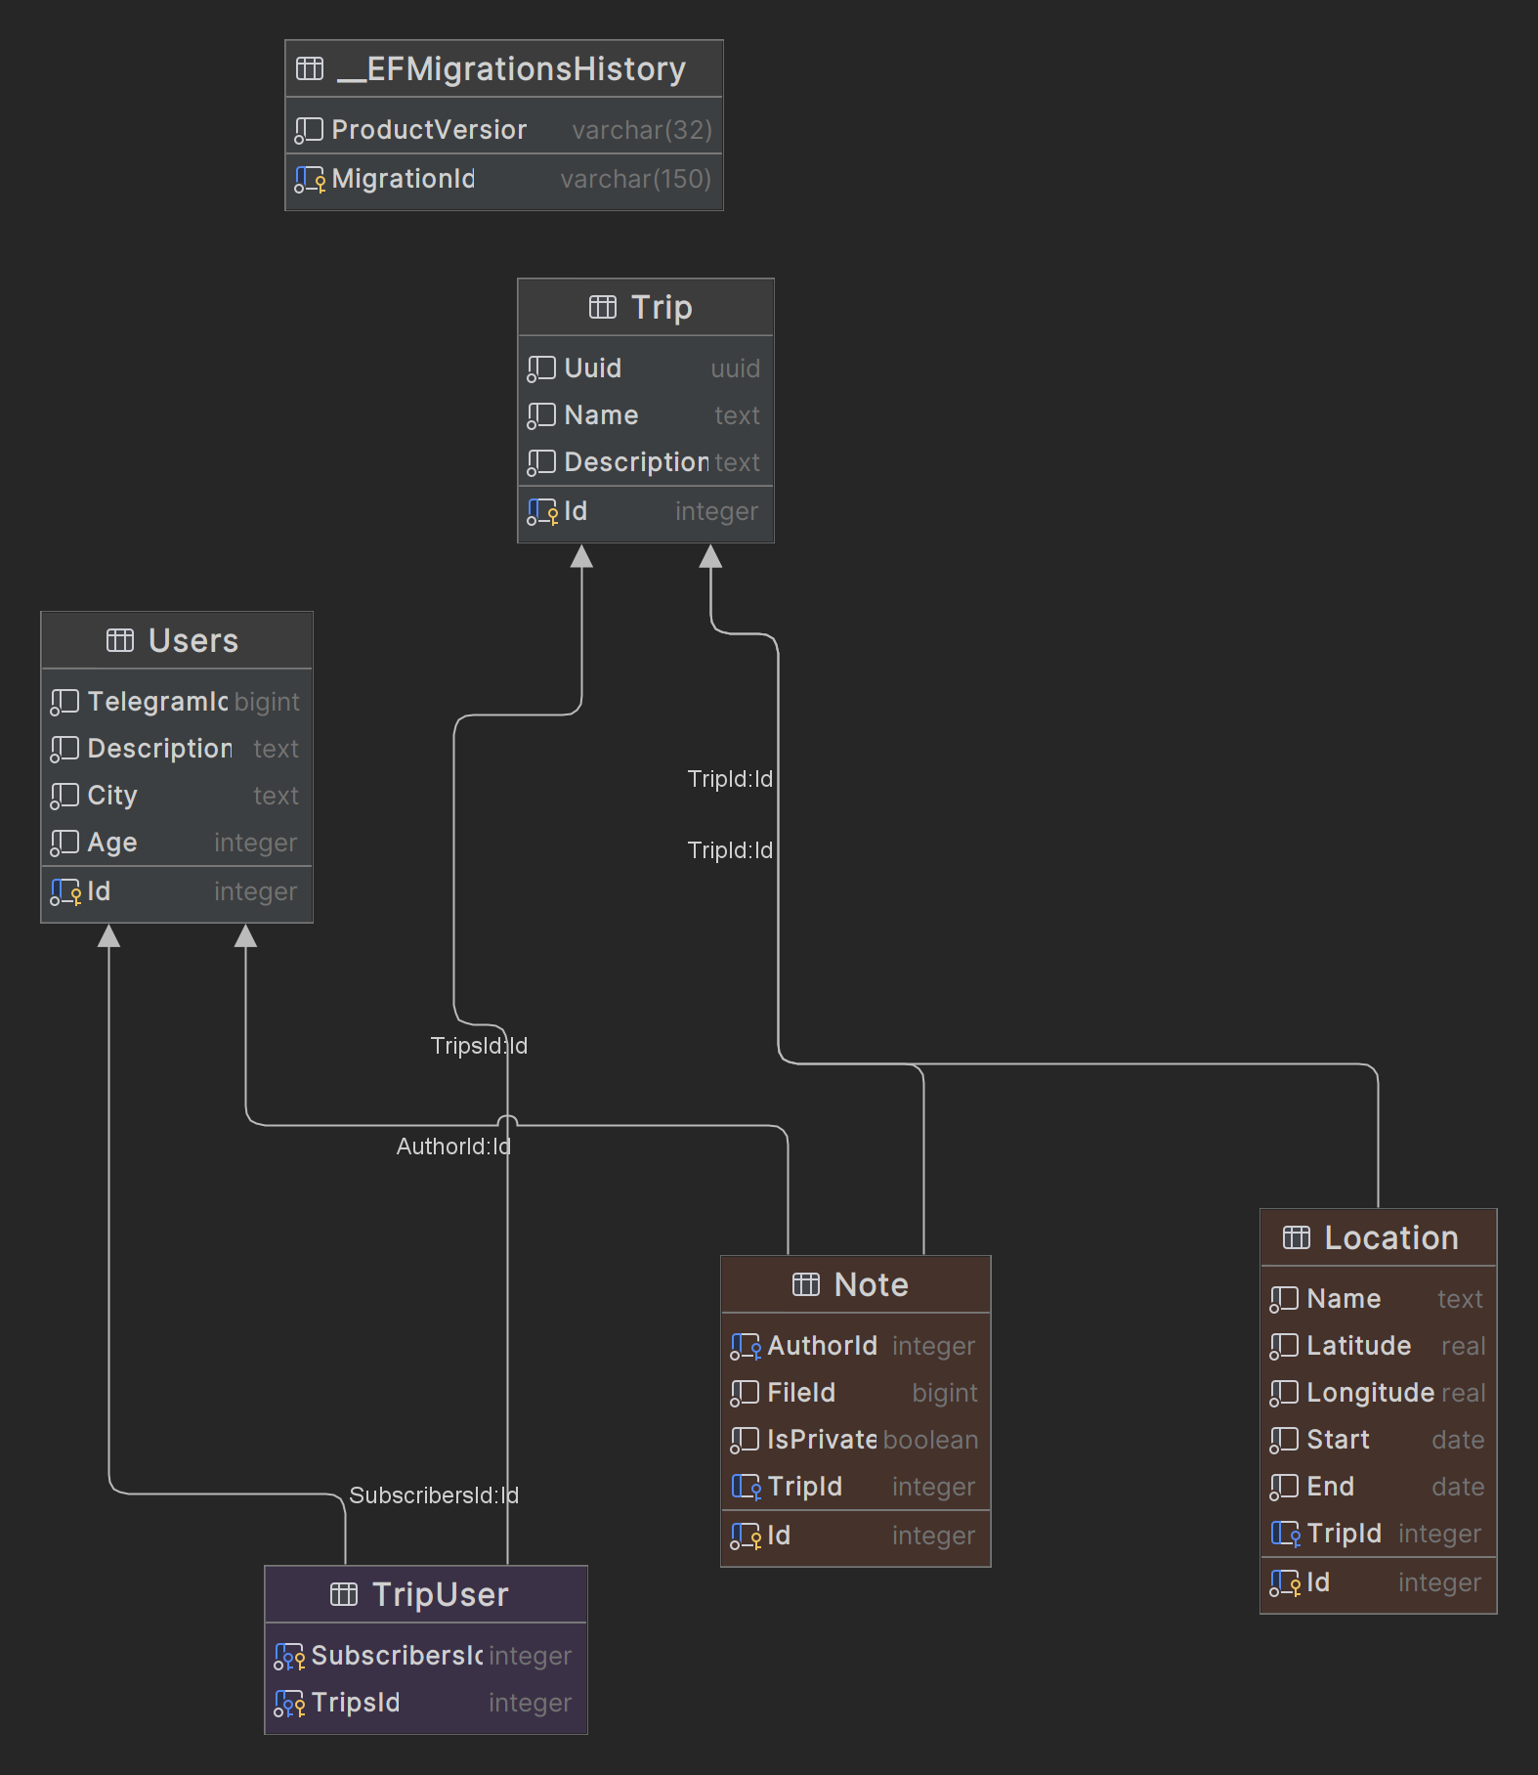The image size is (1538, 1775).
Task: Click the table icon beside __EFMigrationsHistory
Action: [310, 68]
